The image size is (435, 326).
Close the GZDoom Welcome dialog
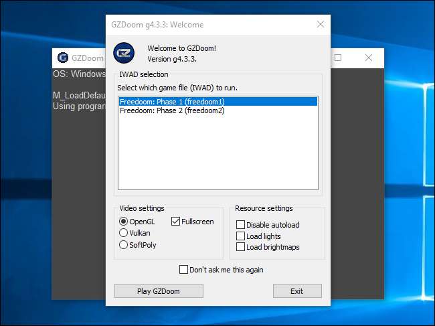point(321,24)
